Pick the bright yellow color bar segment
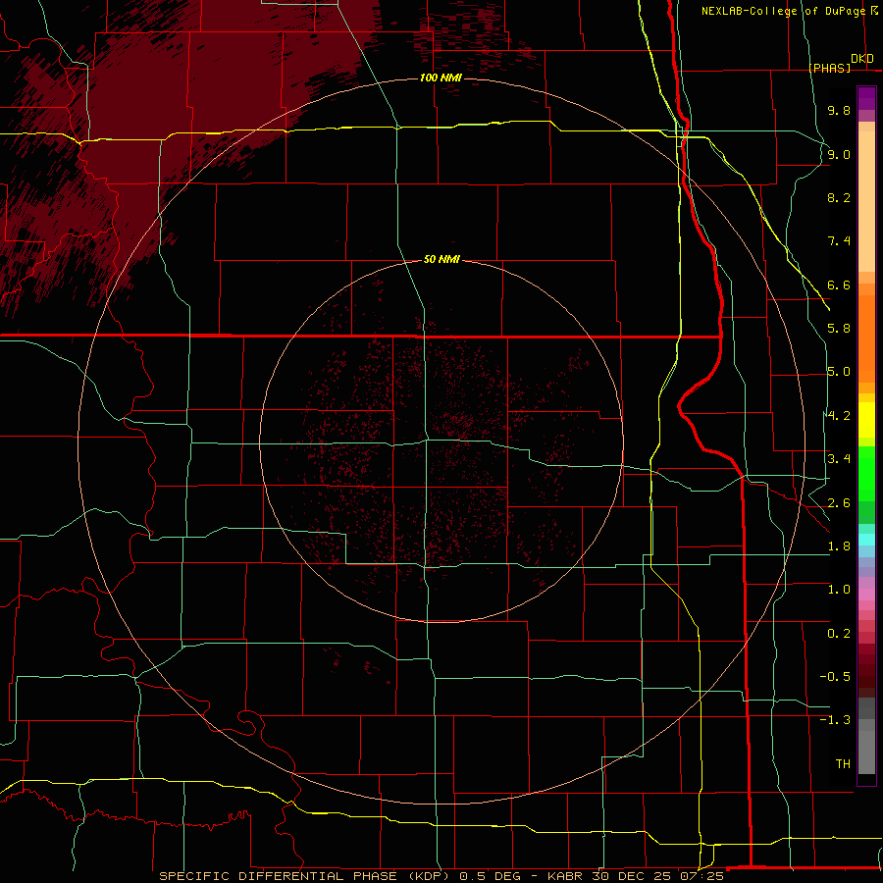The image size is (883, 883). click(866, 420)
